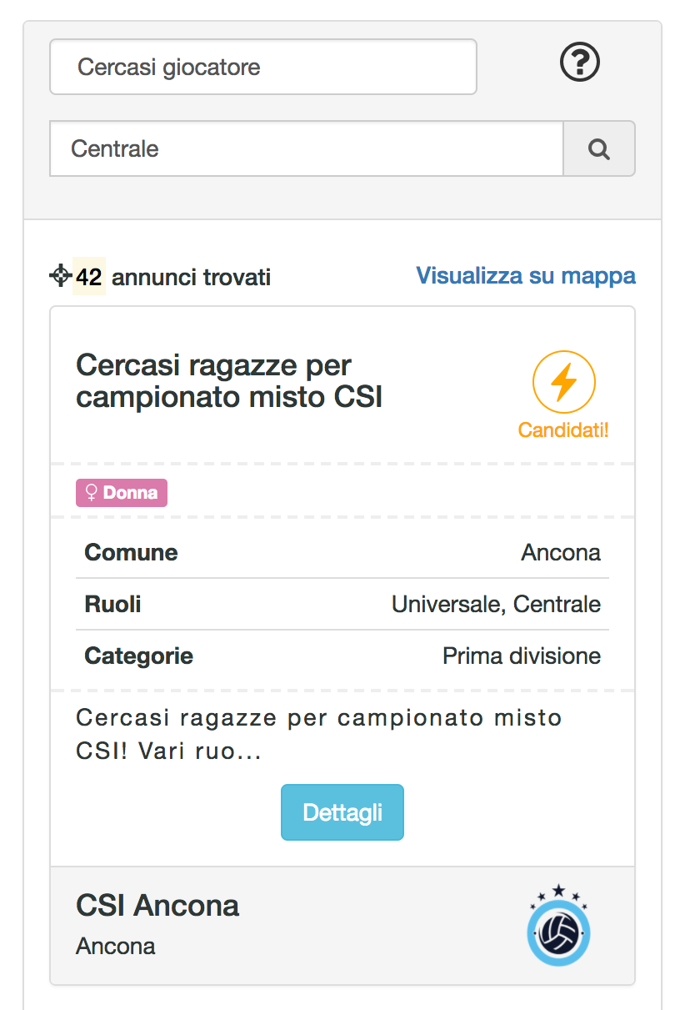This screenshot has height=1010, width=685.
Task: Click the "annunci trovati" results text
Action: click(191, 277)
